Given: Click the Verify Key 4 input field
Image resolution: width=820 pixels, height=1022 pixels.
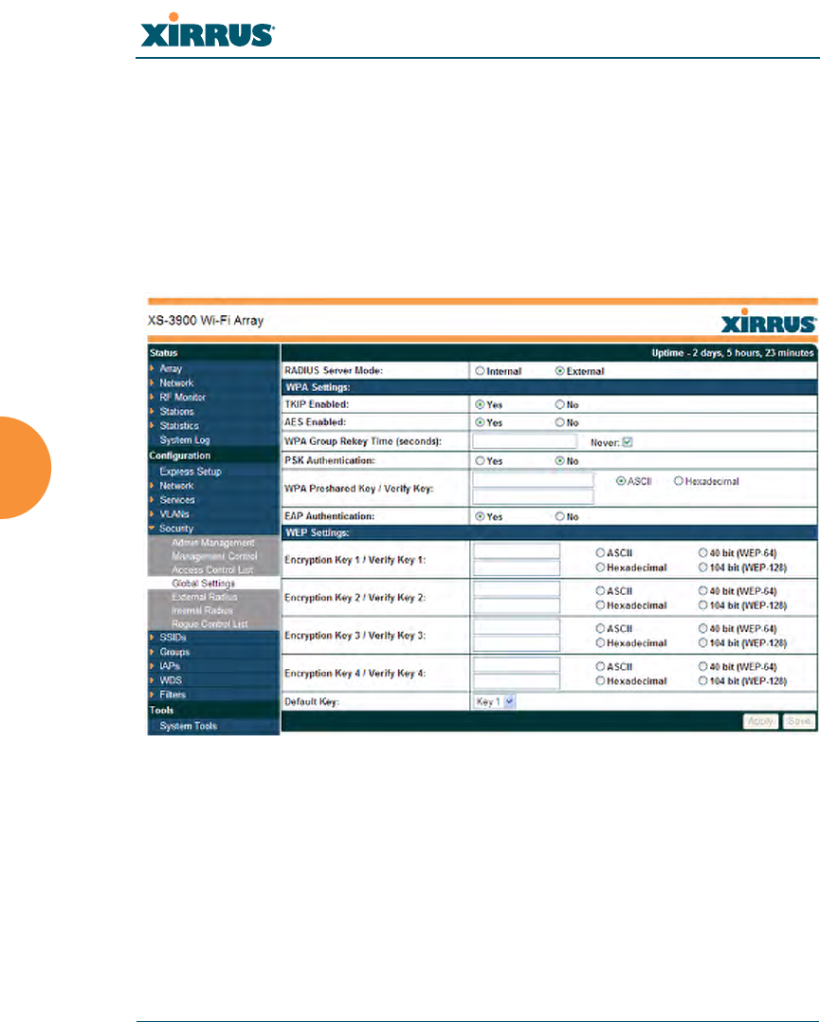Looking at the screenshot, I should tap(517, 681).
